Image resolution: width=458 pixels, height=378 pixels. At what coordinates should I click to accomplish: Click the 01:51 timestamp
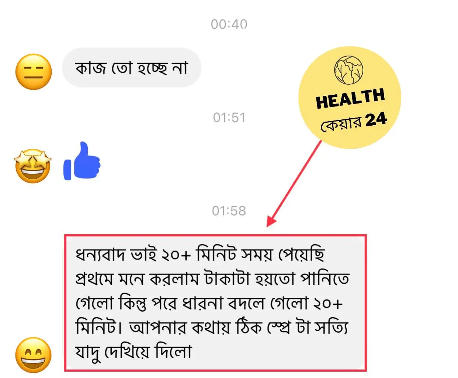tap(229, 118)
